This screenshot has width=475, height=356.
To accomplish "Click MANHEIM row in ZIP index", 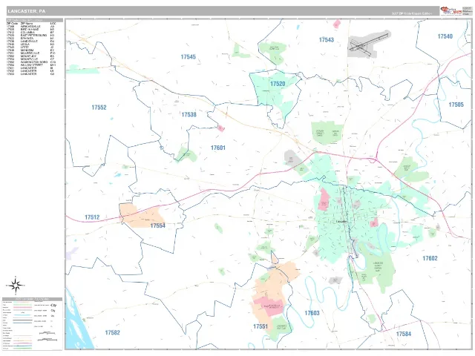I will pos(31,50).
